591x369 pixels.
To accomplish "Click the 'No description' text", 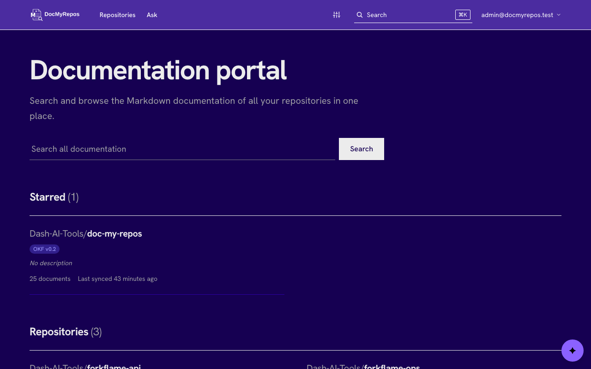I will (x=51, y=263).
